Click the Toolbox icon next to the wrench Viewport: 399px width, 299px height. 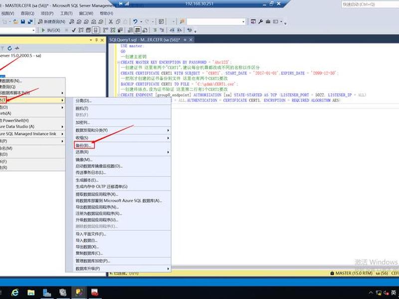click(x=268, y=21)
